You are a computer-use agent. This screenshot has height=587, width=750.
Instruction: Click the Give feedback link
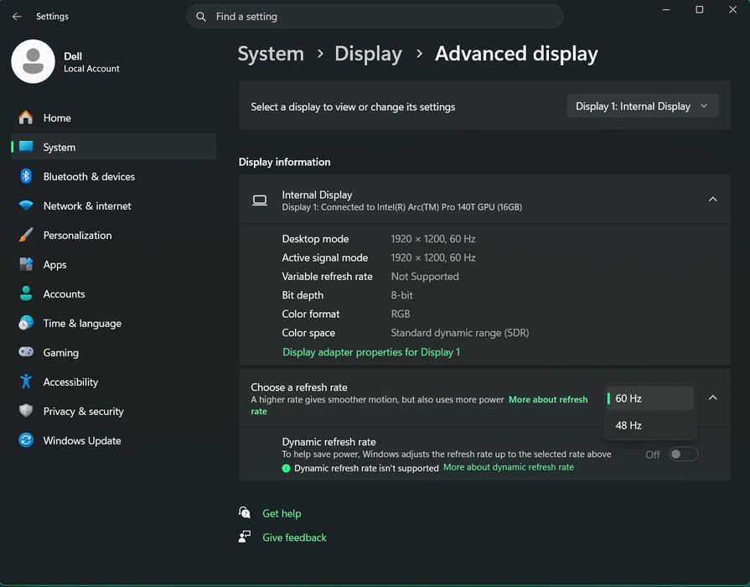click(295, 538)
